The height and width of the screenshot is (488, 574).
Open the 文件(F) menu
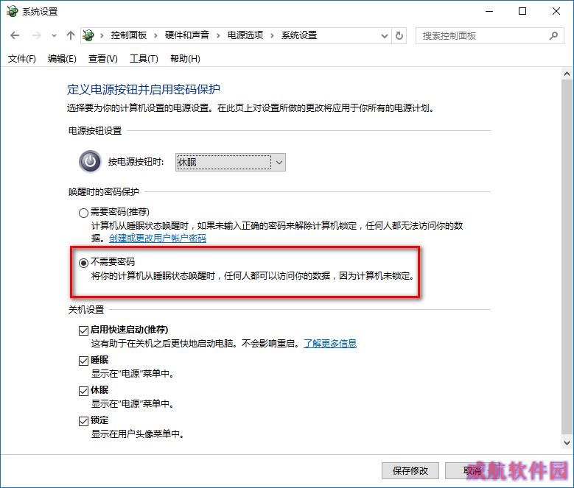click(22, 58)
